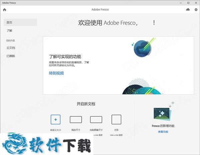The image size is (200, 155).
Task: Click the 您的作品 sidebar section label
Action: (x=10, y=41)
